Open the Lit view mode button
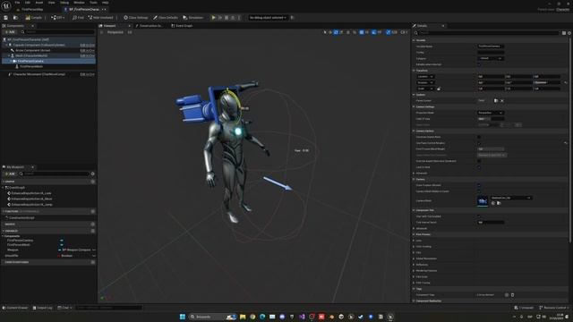573x322 pixels. coord(130,32)
